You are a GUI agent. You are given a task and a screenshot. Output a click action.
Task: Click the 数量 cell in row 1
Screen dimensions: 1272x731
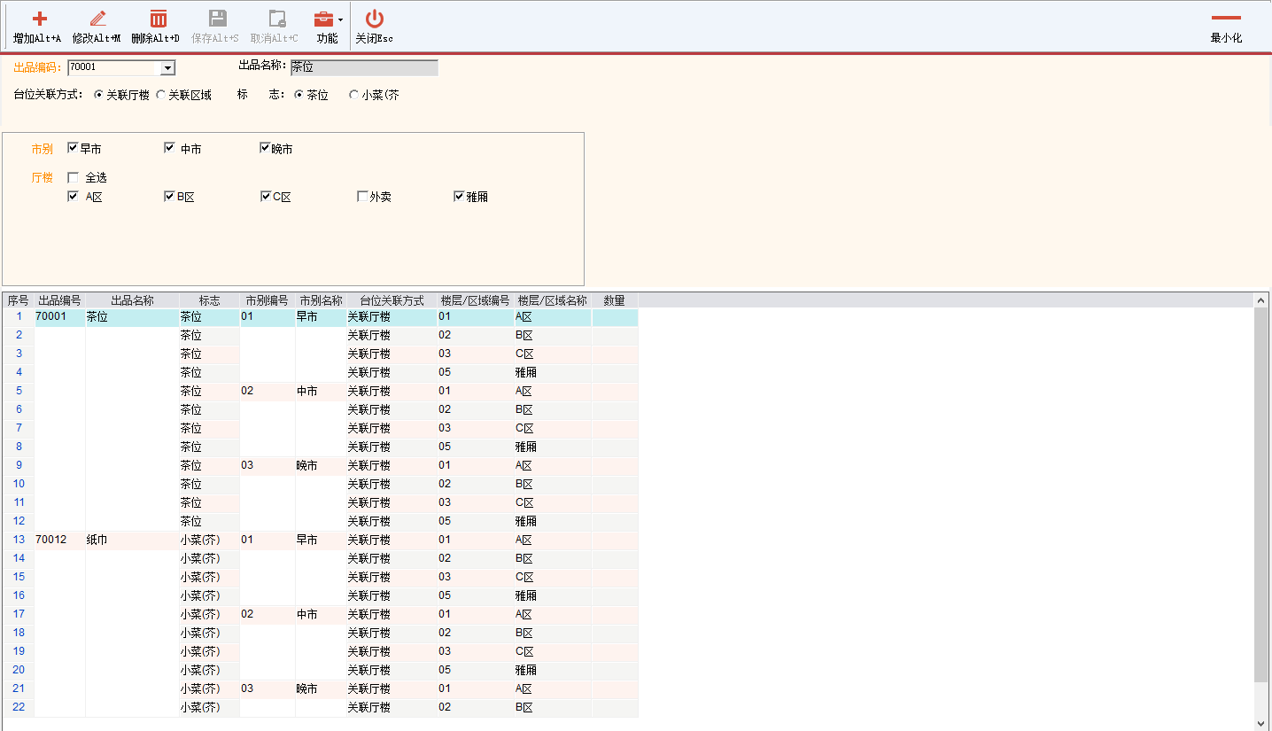[x=615, y=316]
